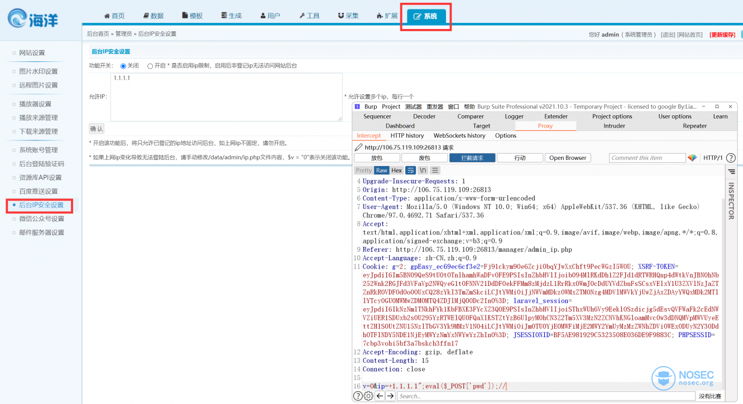Open HTTP history sub-tab

408,135
